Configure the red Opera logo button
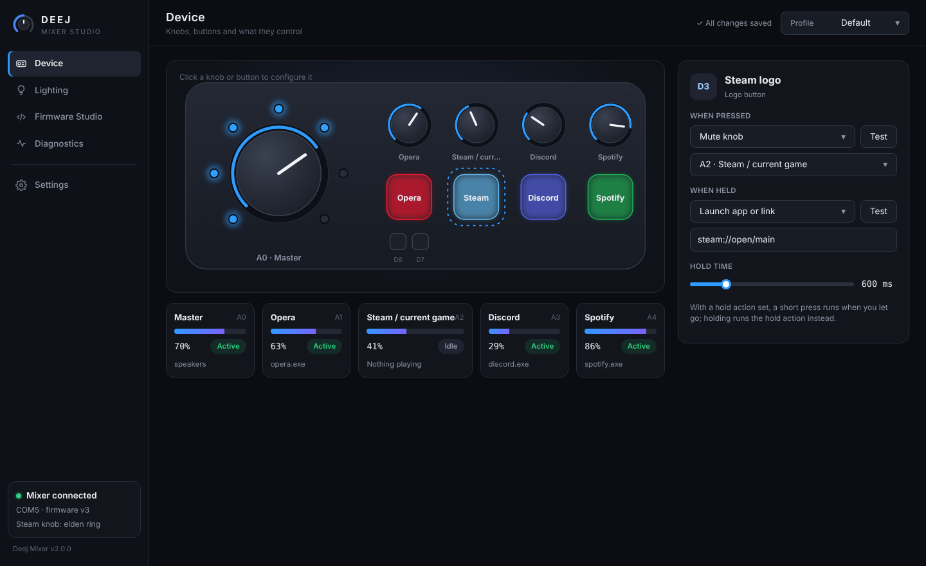The image size is (926, 566). (x=409, y=197)
